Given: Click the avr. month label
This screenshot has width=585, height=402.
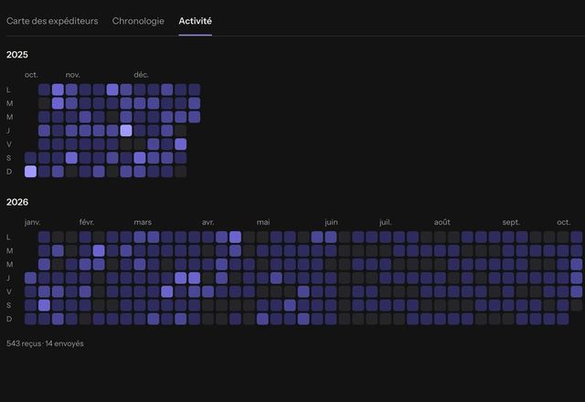Looking at the screenshot, I should pyautogui.click(x=208, y=222).
